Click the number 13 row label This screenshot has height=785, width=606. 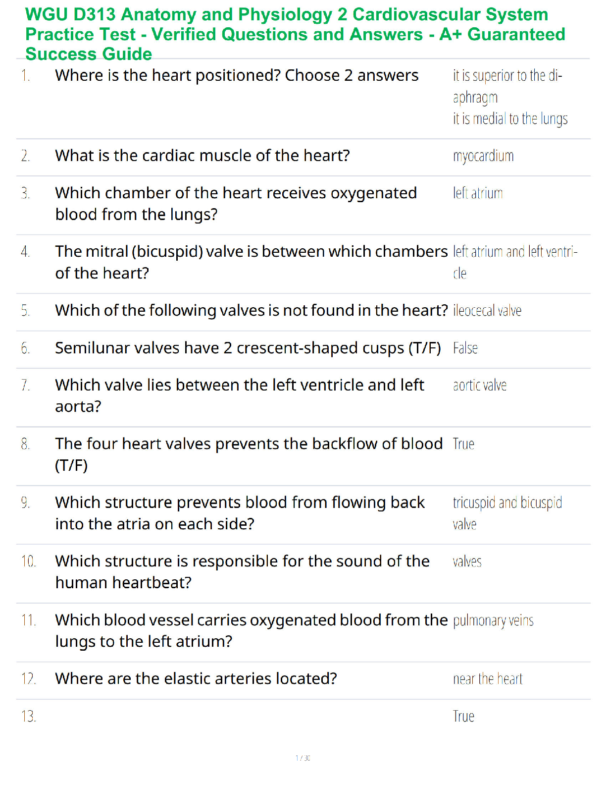(29, 717)
